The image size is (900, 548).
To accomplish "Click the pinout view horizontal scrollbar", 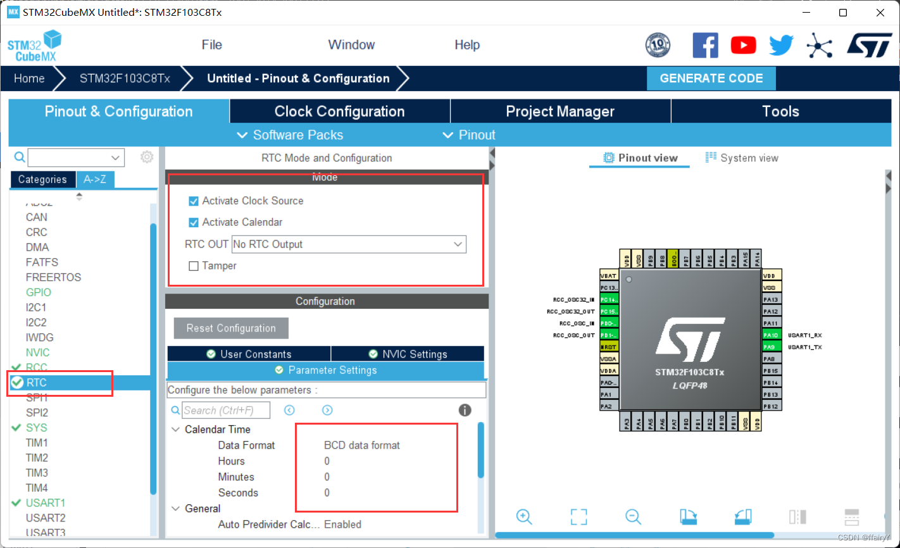I will [634, 535].
